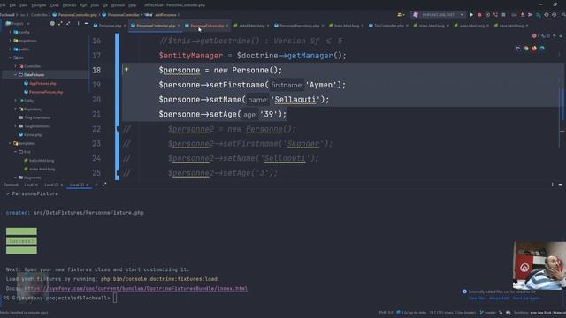Close the PersonneController.php editor tab
This screenshot has height=318, width=566.
[x=179, y=26]
